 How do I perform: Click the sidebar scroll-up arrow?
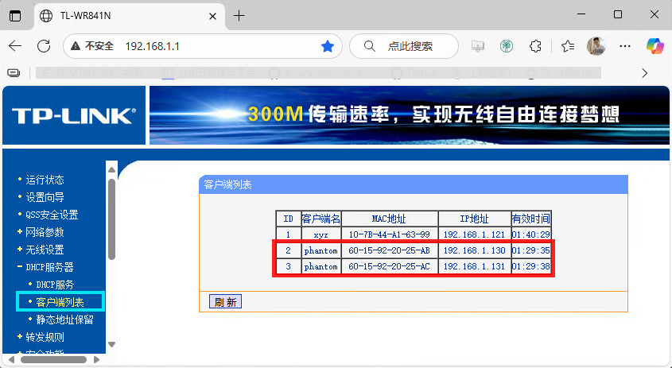112,169
